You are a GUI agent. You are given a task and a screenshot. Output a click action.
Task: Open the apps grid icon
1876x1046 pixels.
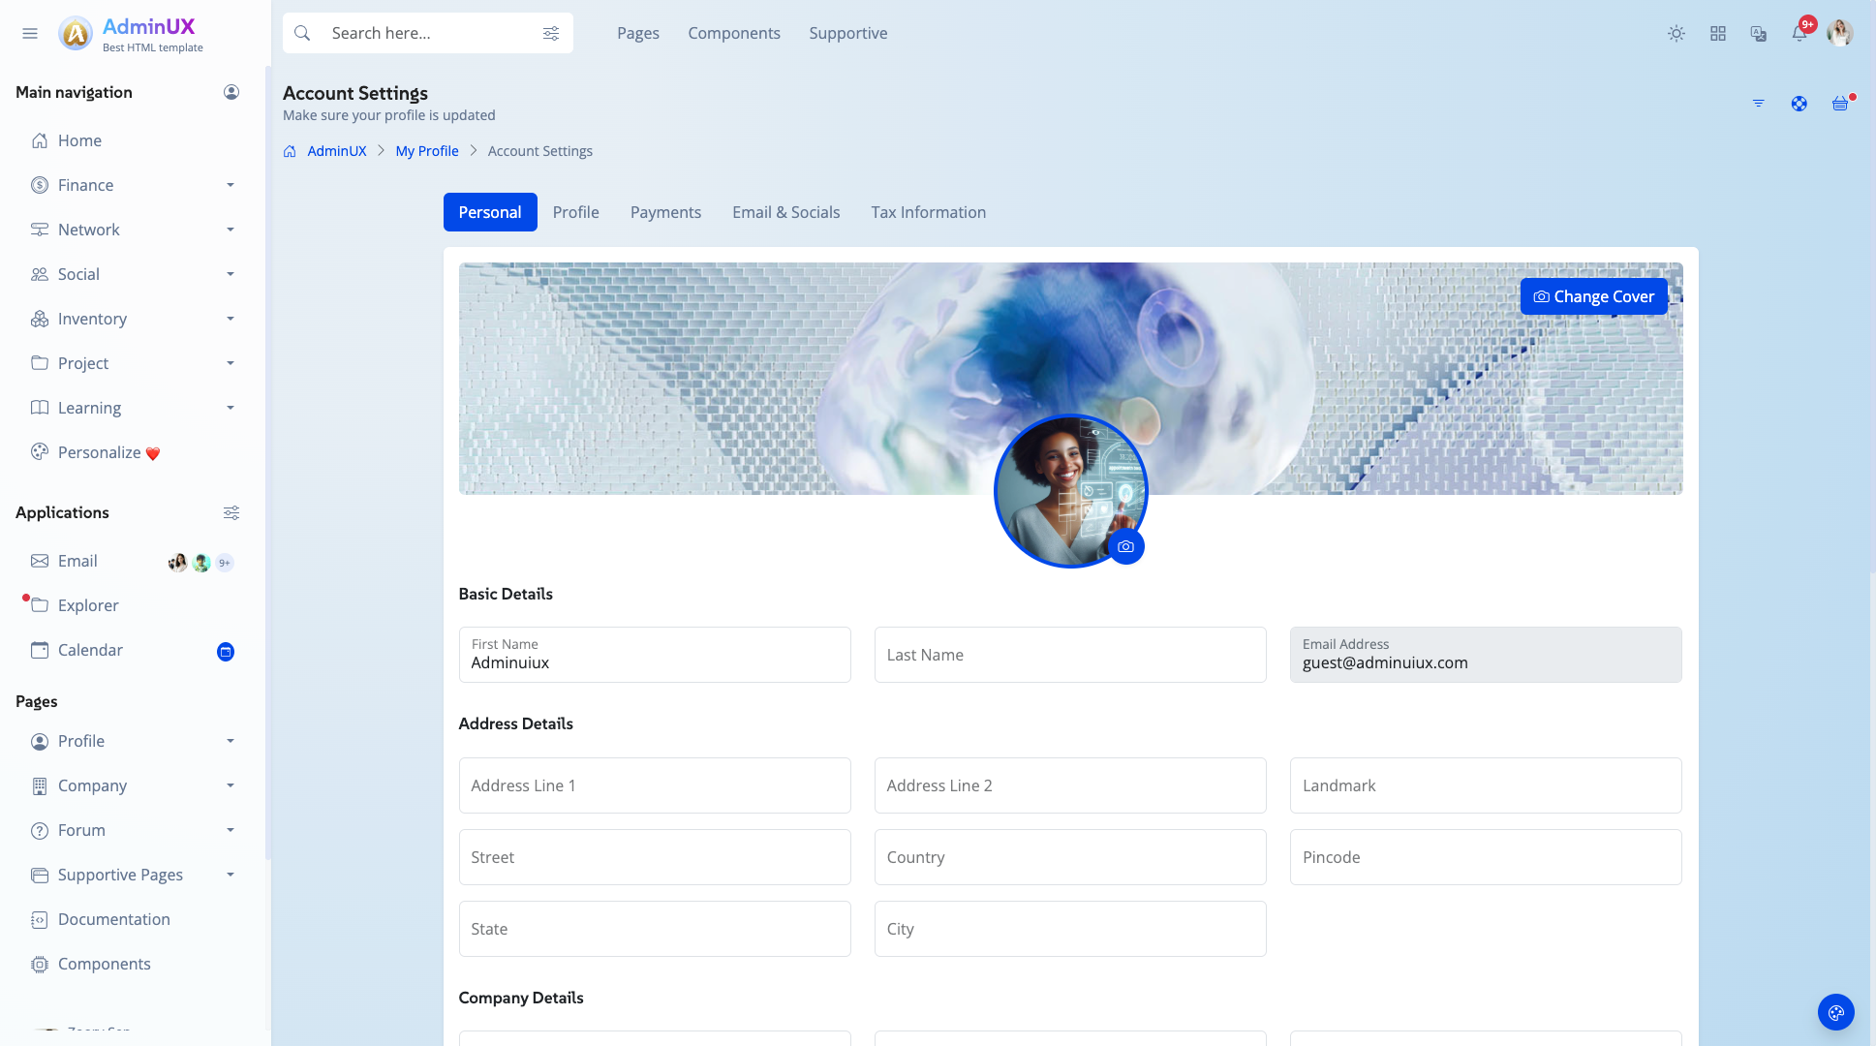(x=1718, y=34)
